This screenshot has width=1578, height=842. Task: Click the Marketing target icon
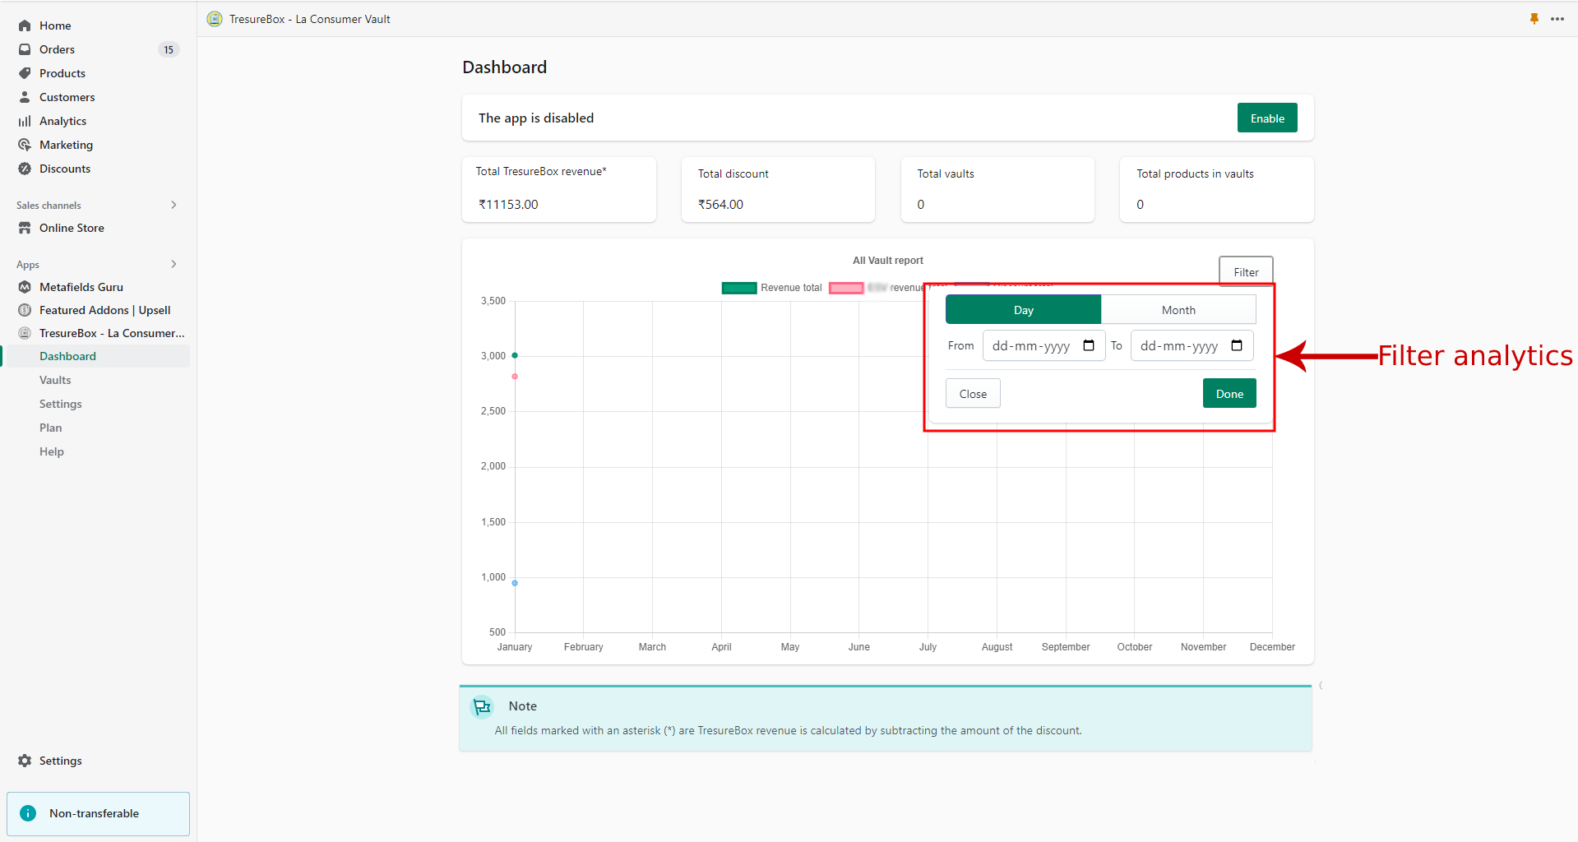click(25, 145)
